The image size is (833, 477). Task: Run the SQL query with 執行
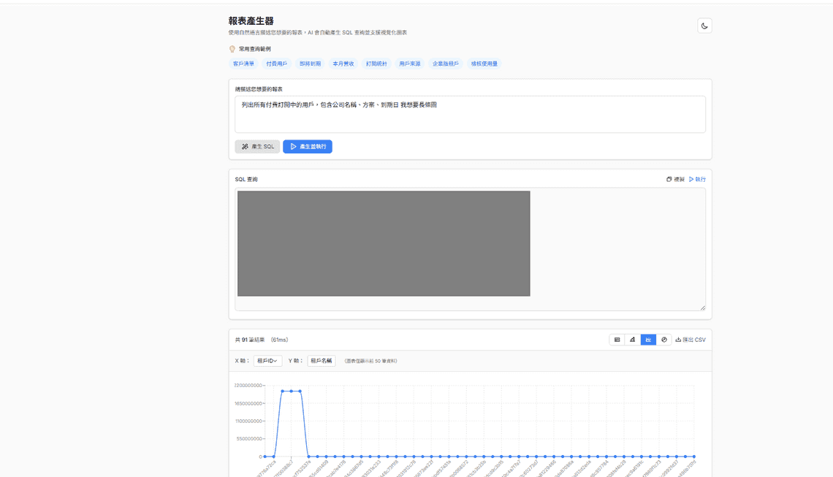coord(697,179)
